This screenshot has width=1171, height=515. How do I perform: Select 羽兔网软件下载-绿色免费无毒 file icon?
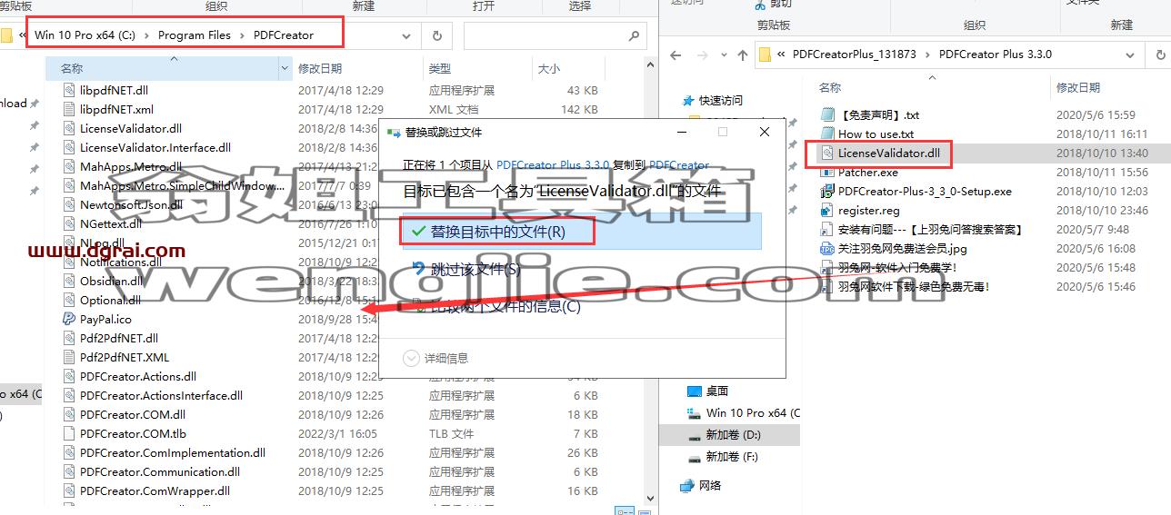click(x=827, y=287)
